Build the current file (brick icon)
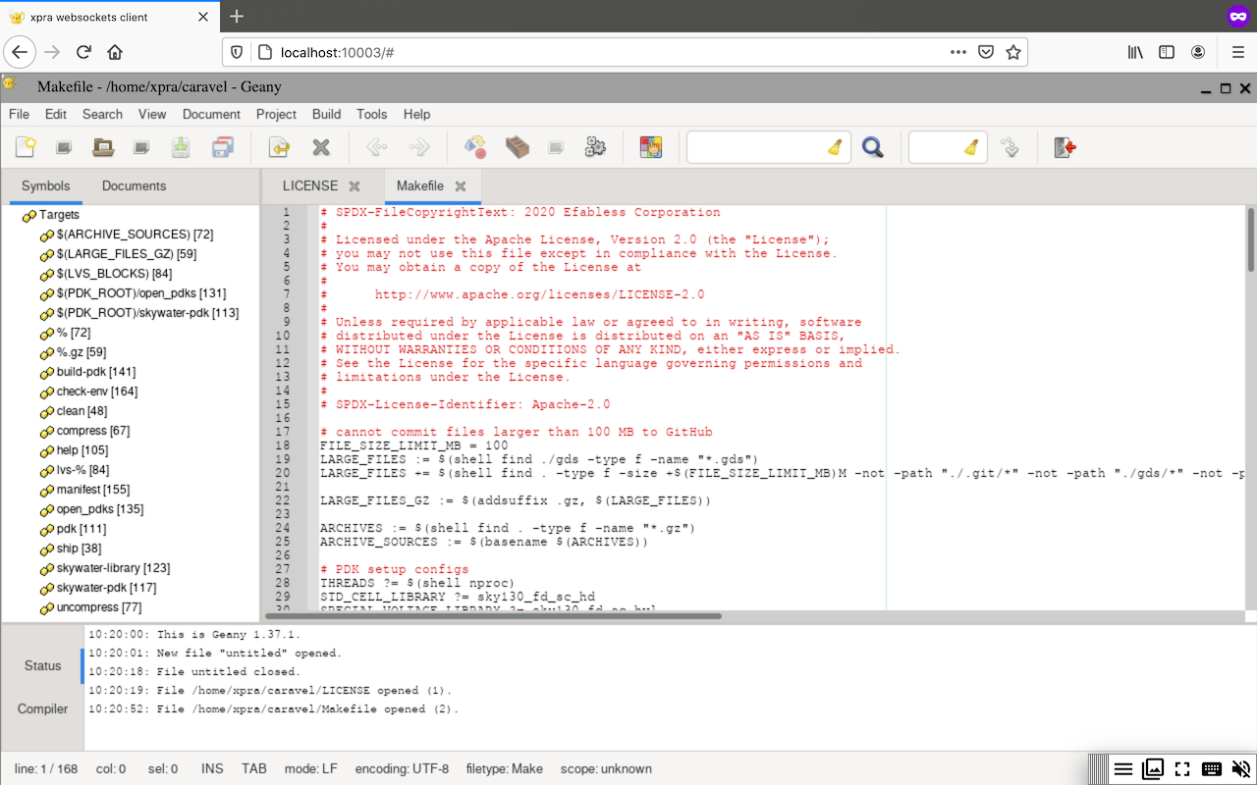 [x=518, y=147]
